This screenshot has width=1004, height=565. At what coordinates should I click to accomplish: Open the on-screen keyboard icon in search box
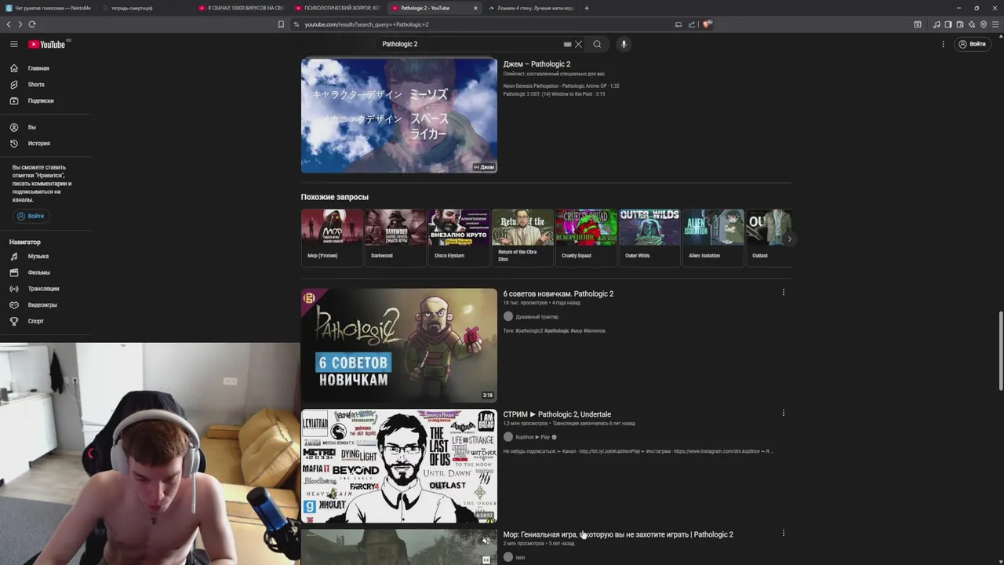point(567,44)
